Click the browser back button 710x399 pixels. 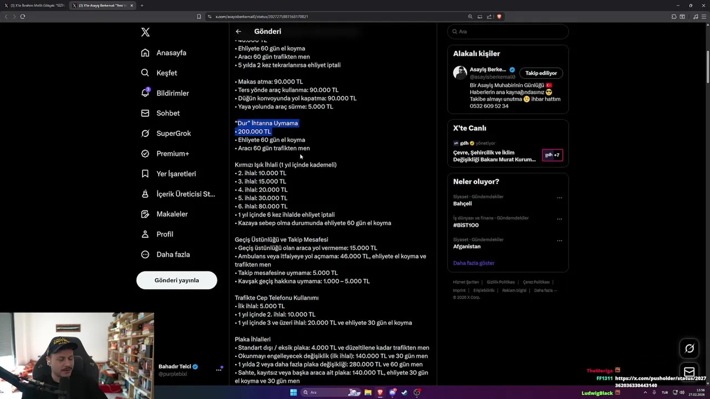click(x=6, y=17)
